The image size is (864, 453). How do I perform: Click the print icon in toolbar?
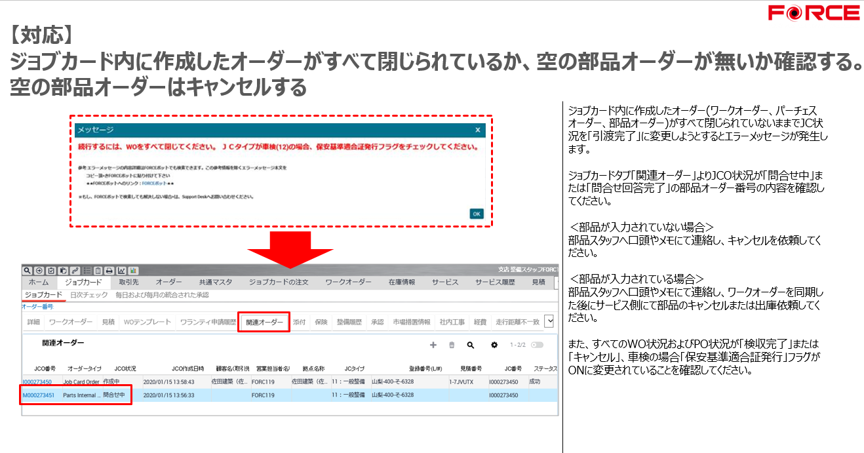109,270
